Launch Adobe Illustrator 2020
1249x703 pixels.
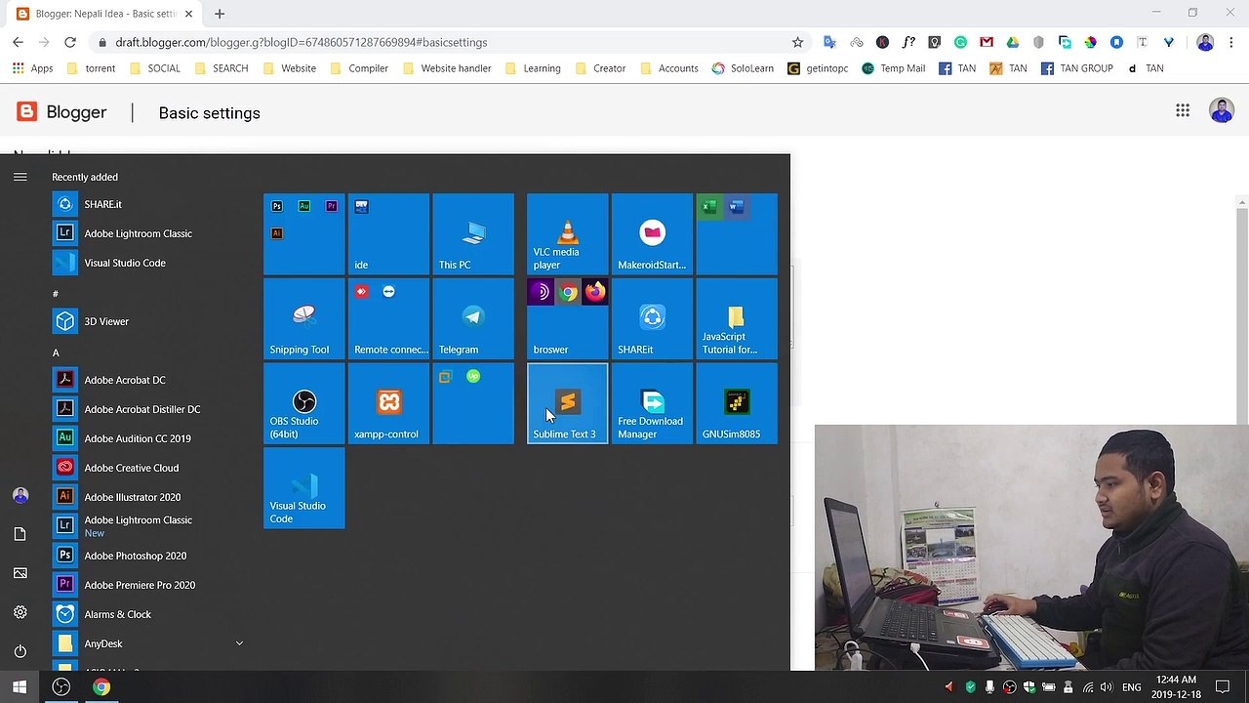(x=146, y=497)
